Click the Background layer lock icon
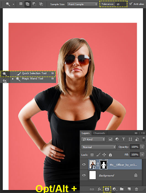Viewport: 146px width, 193px height. (x=136, y=175)
